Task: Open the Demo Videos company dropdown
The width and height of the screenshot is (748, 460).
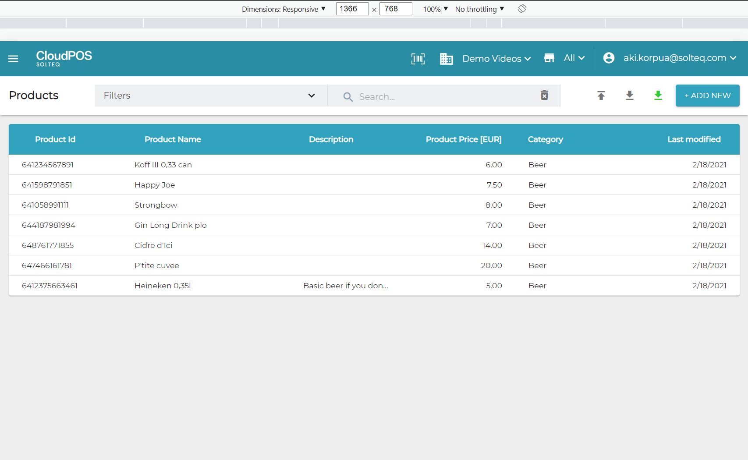Action: (496, 59)
